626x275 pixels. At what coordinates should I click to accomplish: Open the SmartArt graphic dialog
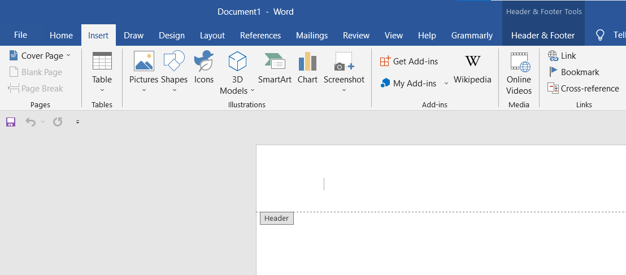(x=275, y=68)
